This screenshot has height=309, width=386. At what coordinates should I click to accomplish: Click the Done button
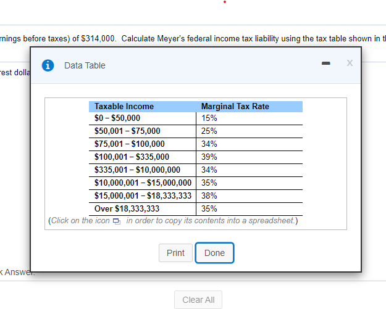214,253
